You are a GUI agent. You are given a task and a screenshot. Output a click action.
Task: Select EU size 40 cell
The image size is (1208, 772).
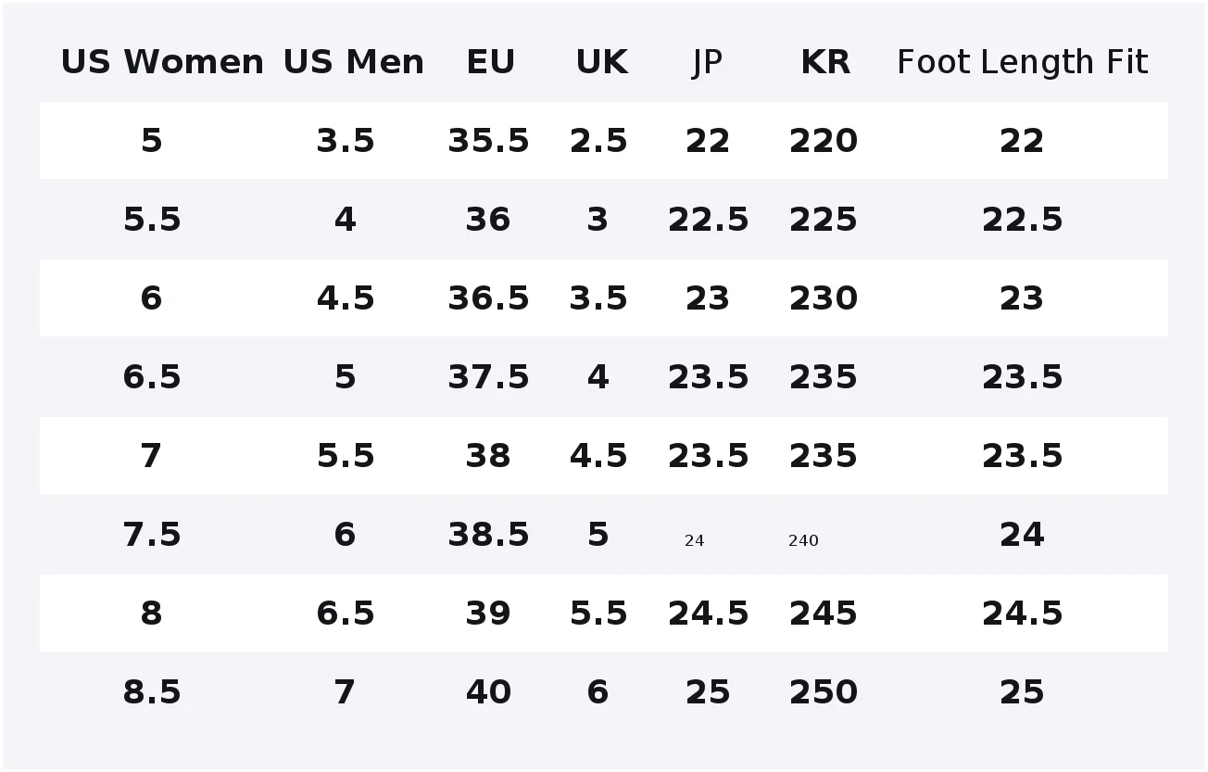pyautogui.click(x=488, y=692)
